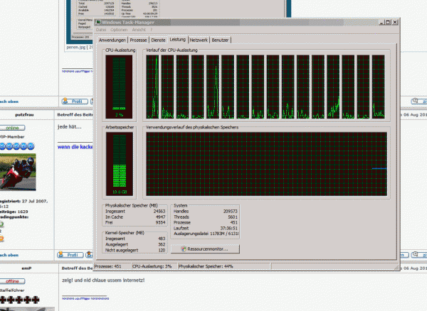Click the Profil button under putzfrau's post
The width and height of the screenshot is (427, 311).
coord(70,255)
